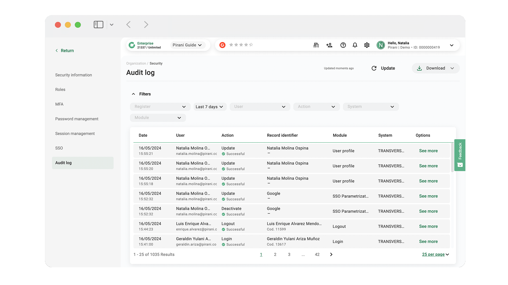Open the Feedback side tab
508x285 pixels.
(460, 155)
